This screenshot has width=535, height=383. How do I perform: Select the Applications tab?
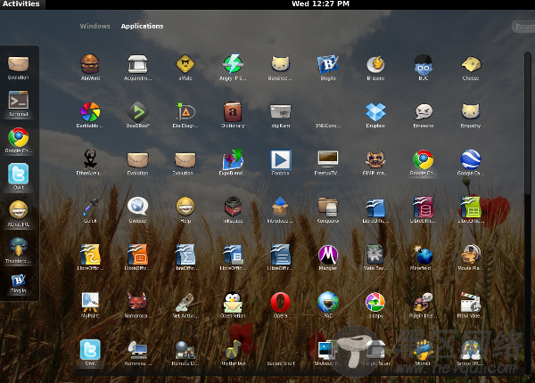(x=142, y=26)
